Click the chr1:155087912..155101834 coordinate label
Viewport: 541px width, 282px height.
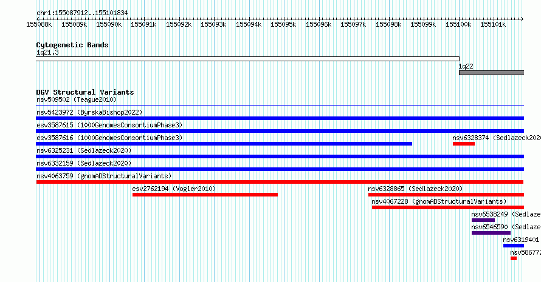(82, 13)
